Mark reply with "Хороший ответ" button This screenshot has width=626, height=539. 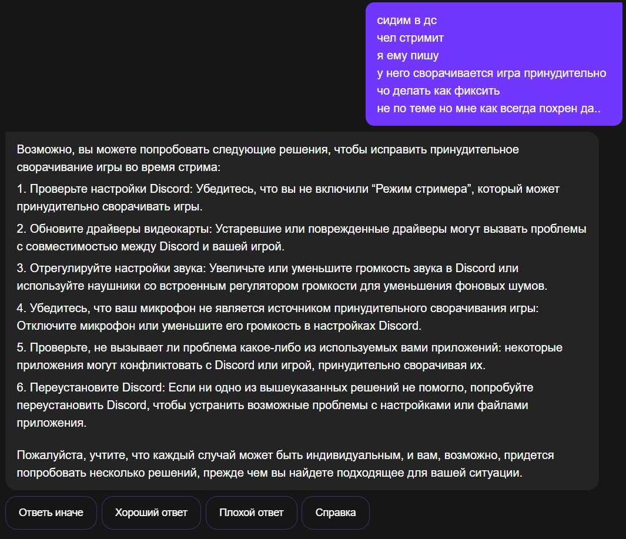point(151,513)
